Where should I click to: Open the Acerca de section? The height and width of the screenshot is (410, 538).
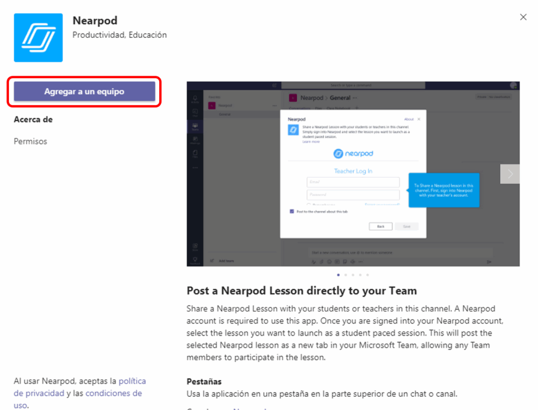[x=33, y=119]
